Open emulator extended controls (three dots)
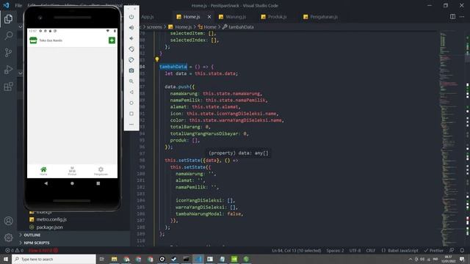470x264 pixels. click(131, 125)
